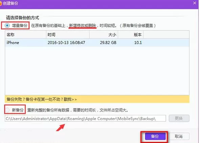Click the 更换 change path button
The image size is (200, 143).
(179, 118)
